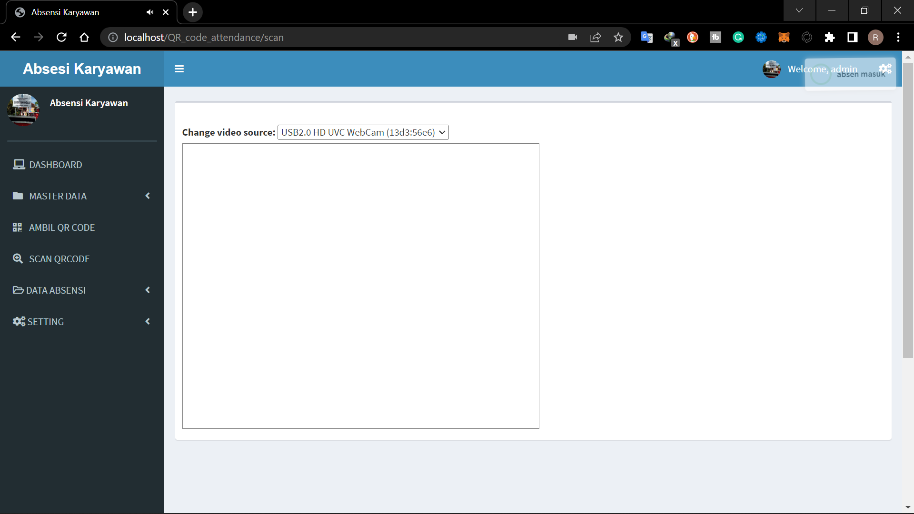Image resolution: width=914 pixels, height=514 pixels.
Task: Click the browser Back arrow
Action: [16, 37]
